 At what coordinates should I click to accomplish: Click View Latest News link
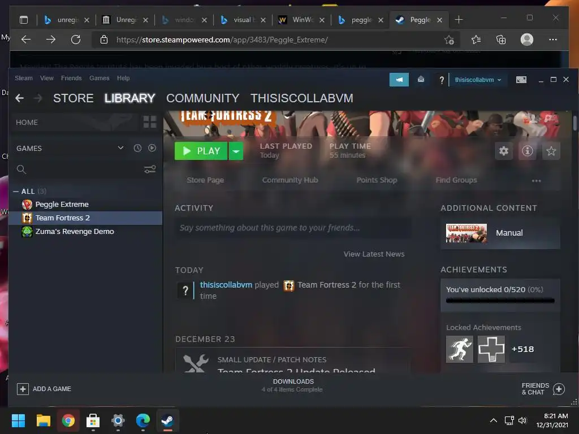pos(374,254)
